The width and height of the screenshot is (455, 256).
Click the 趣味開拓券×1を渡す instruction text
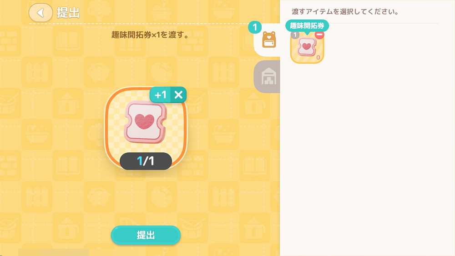pos(150,35)
